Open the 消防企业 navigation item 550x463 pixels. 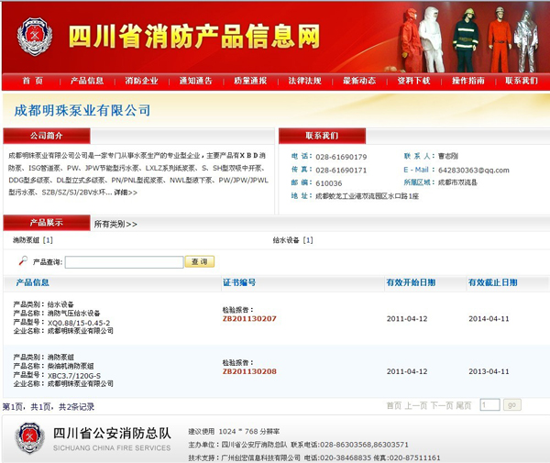point(142,81)
